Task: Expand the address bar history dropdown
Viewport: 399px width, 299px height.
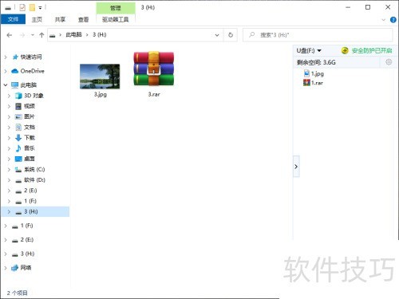Action: click(217, 35)
